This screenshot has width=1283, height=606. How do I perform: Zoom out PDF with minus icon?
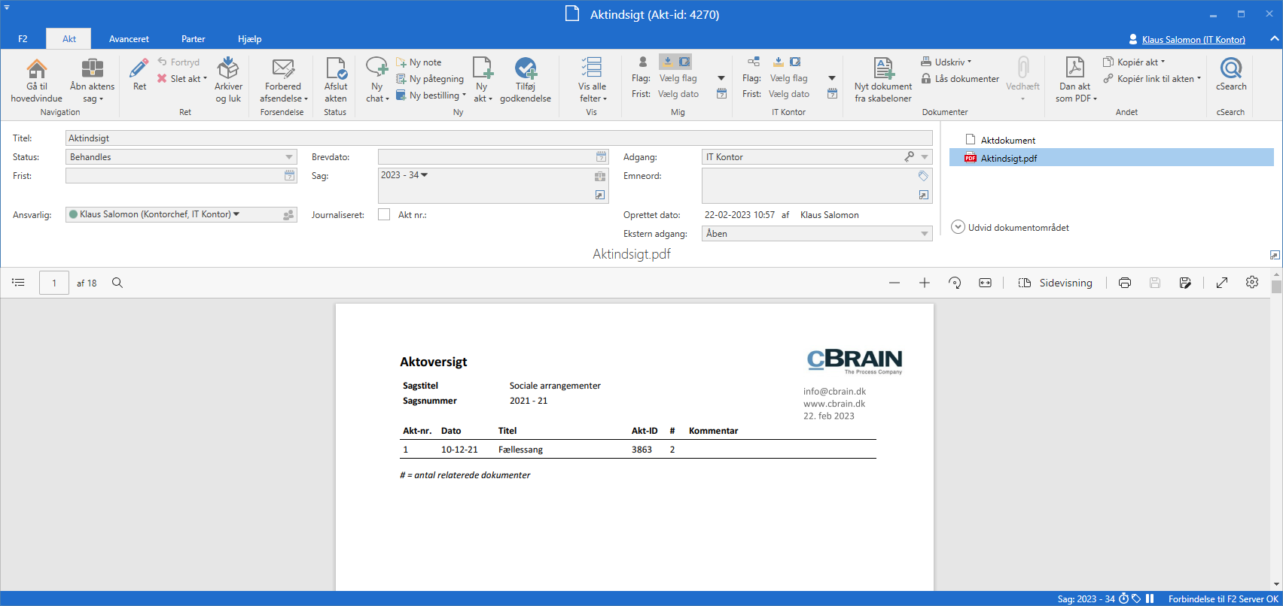(x=894, y=283)
